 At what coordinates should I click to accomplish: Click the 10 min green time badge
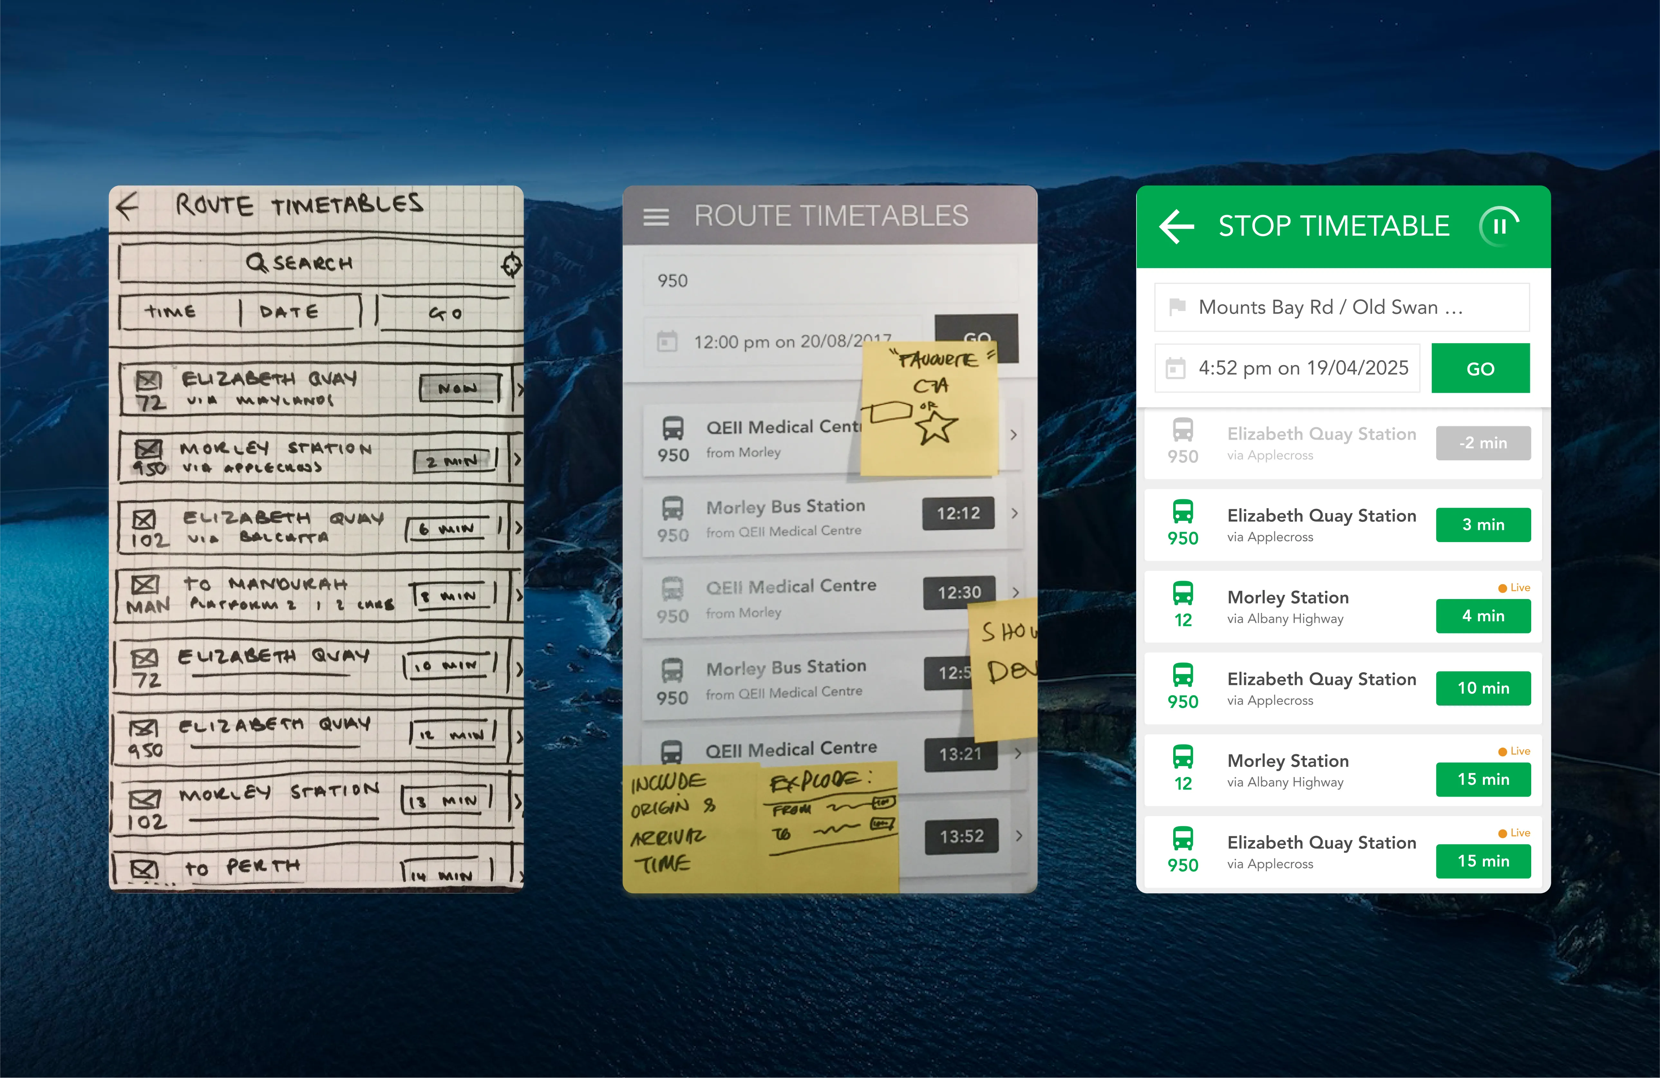coord(1483,688)
